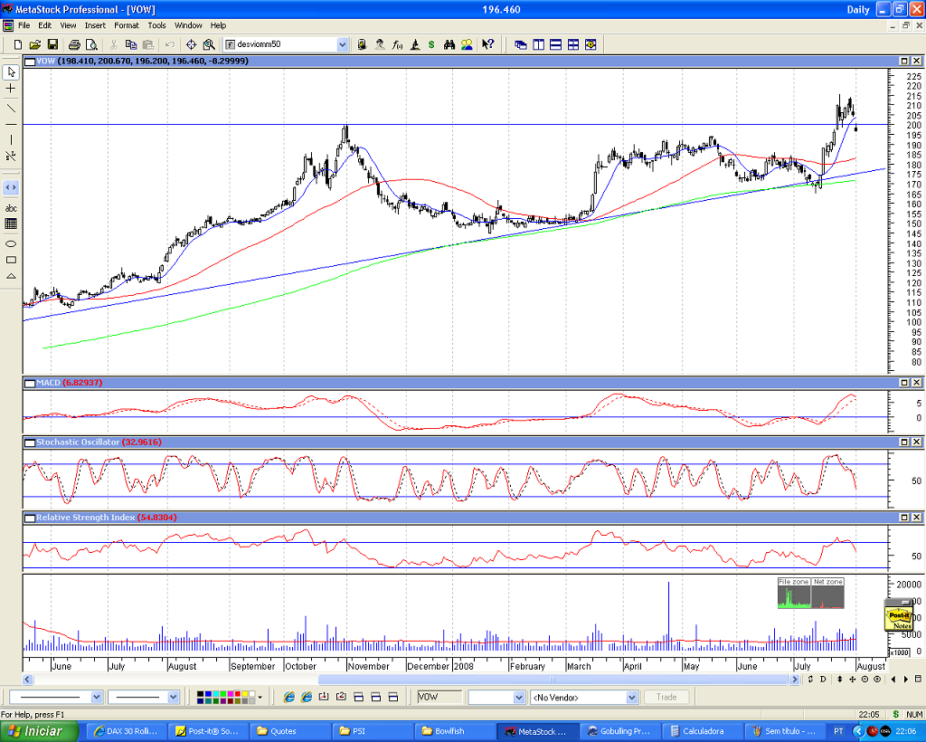
Task: Toggle the Stochastic Oscillator window maximize box
Action: (904, 442)
